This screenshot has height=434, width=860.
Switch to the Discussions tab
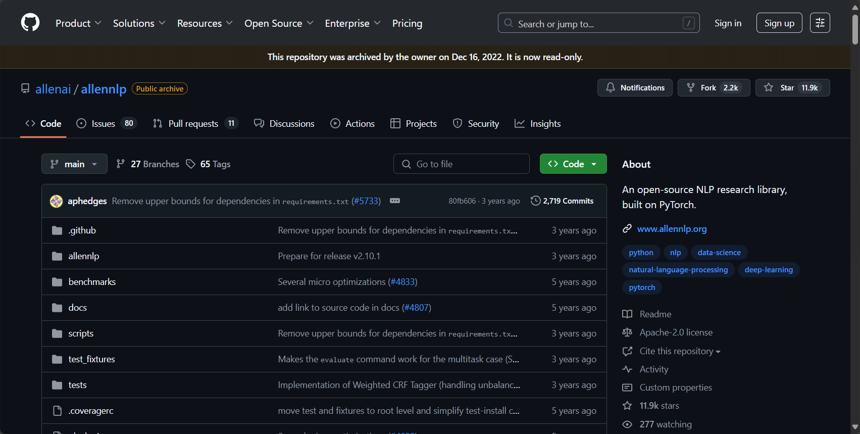pos(284,124)
